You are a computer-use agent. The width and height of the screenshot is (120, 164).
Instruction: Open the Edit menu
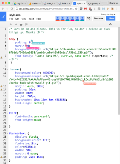point(17,19)
